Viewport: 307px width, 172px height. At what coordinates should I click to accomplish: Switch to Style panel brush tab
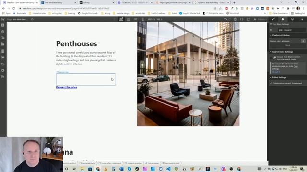273,19
